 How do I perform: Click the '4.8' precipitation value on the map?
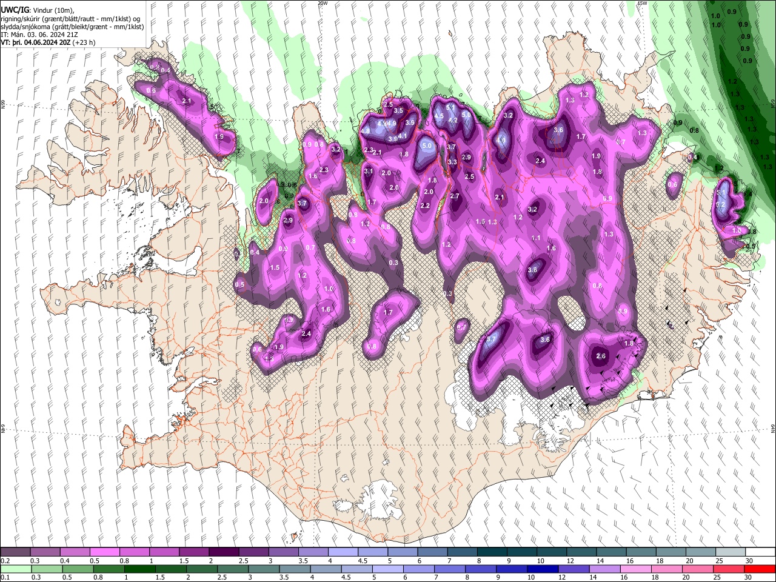(365, 131)
